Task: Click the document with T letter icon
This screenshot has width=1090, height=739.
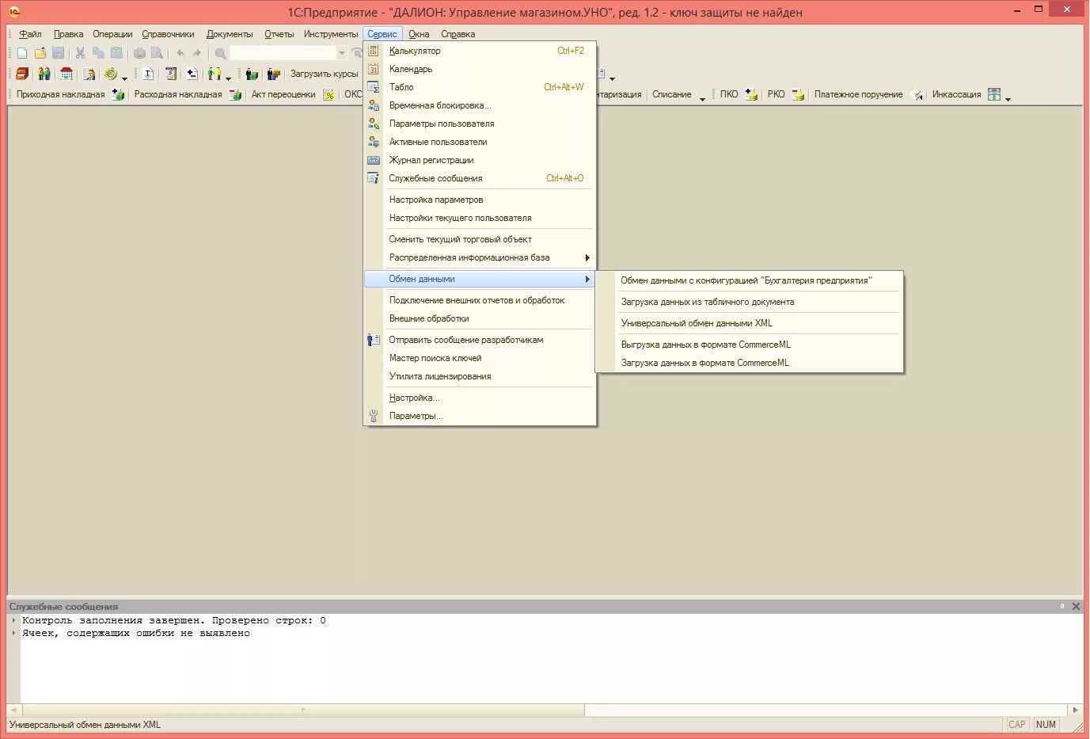Action: tap(148, 74)
